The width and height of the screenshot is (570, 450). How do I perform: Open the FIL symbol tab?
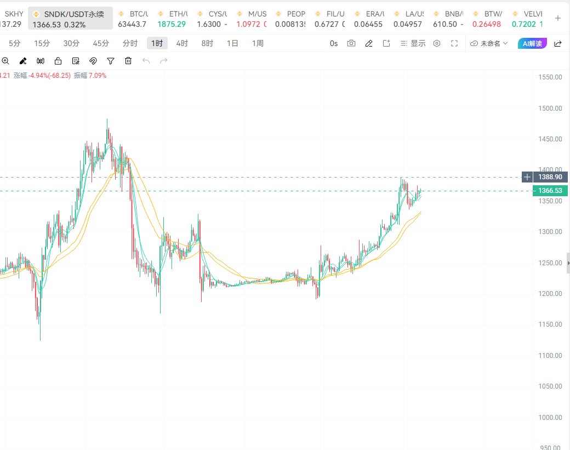point(330,19)
